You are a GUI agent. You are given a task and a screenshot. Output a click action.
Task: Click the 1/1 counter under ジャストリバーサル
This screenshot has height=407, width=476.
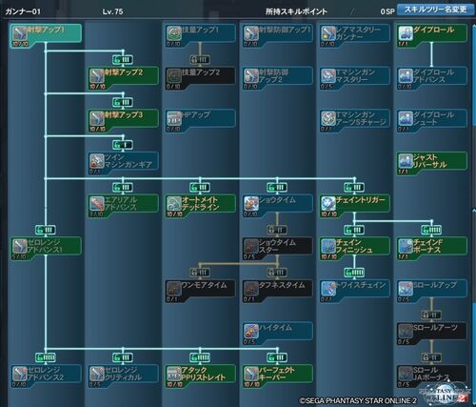click(403, 172)
